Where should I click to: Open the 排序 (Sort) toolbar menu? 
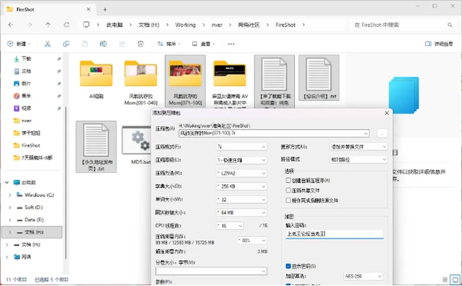click(x=169, y=44)
